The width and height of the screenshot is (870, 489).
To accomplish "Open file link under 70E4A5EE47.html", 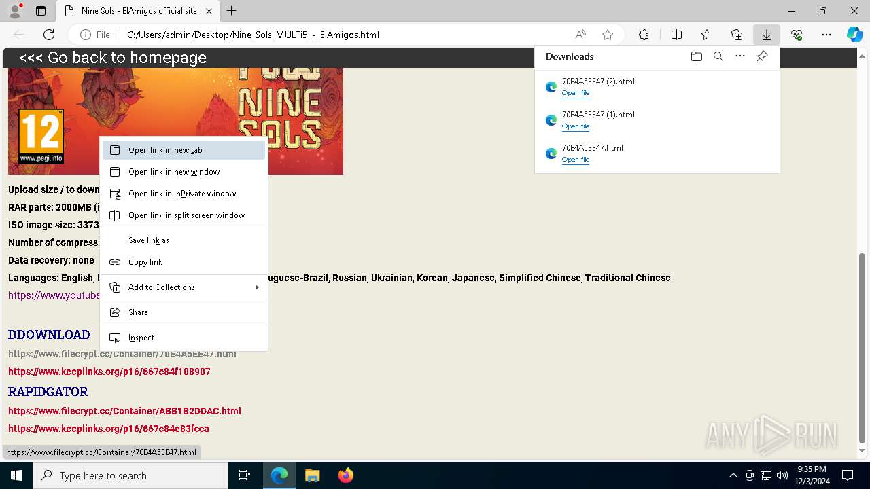I will 576,160.
